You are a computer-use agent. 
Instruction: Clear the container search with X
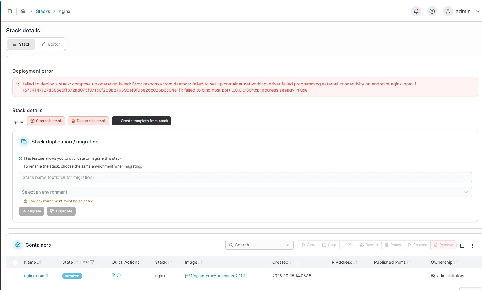(288, 245)
